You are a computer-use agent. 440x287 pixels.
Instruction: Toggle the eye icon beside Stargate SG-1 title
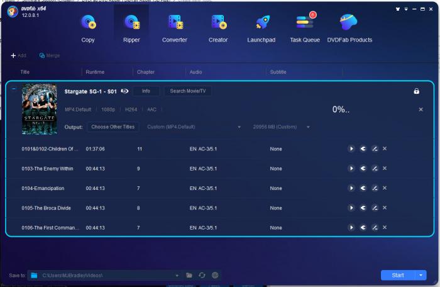[x=124, y=91]
